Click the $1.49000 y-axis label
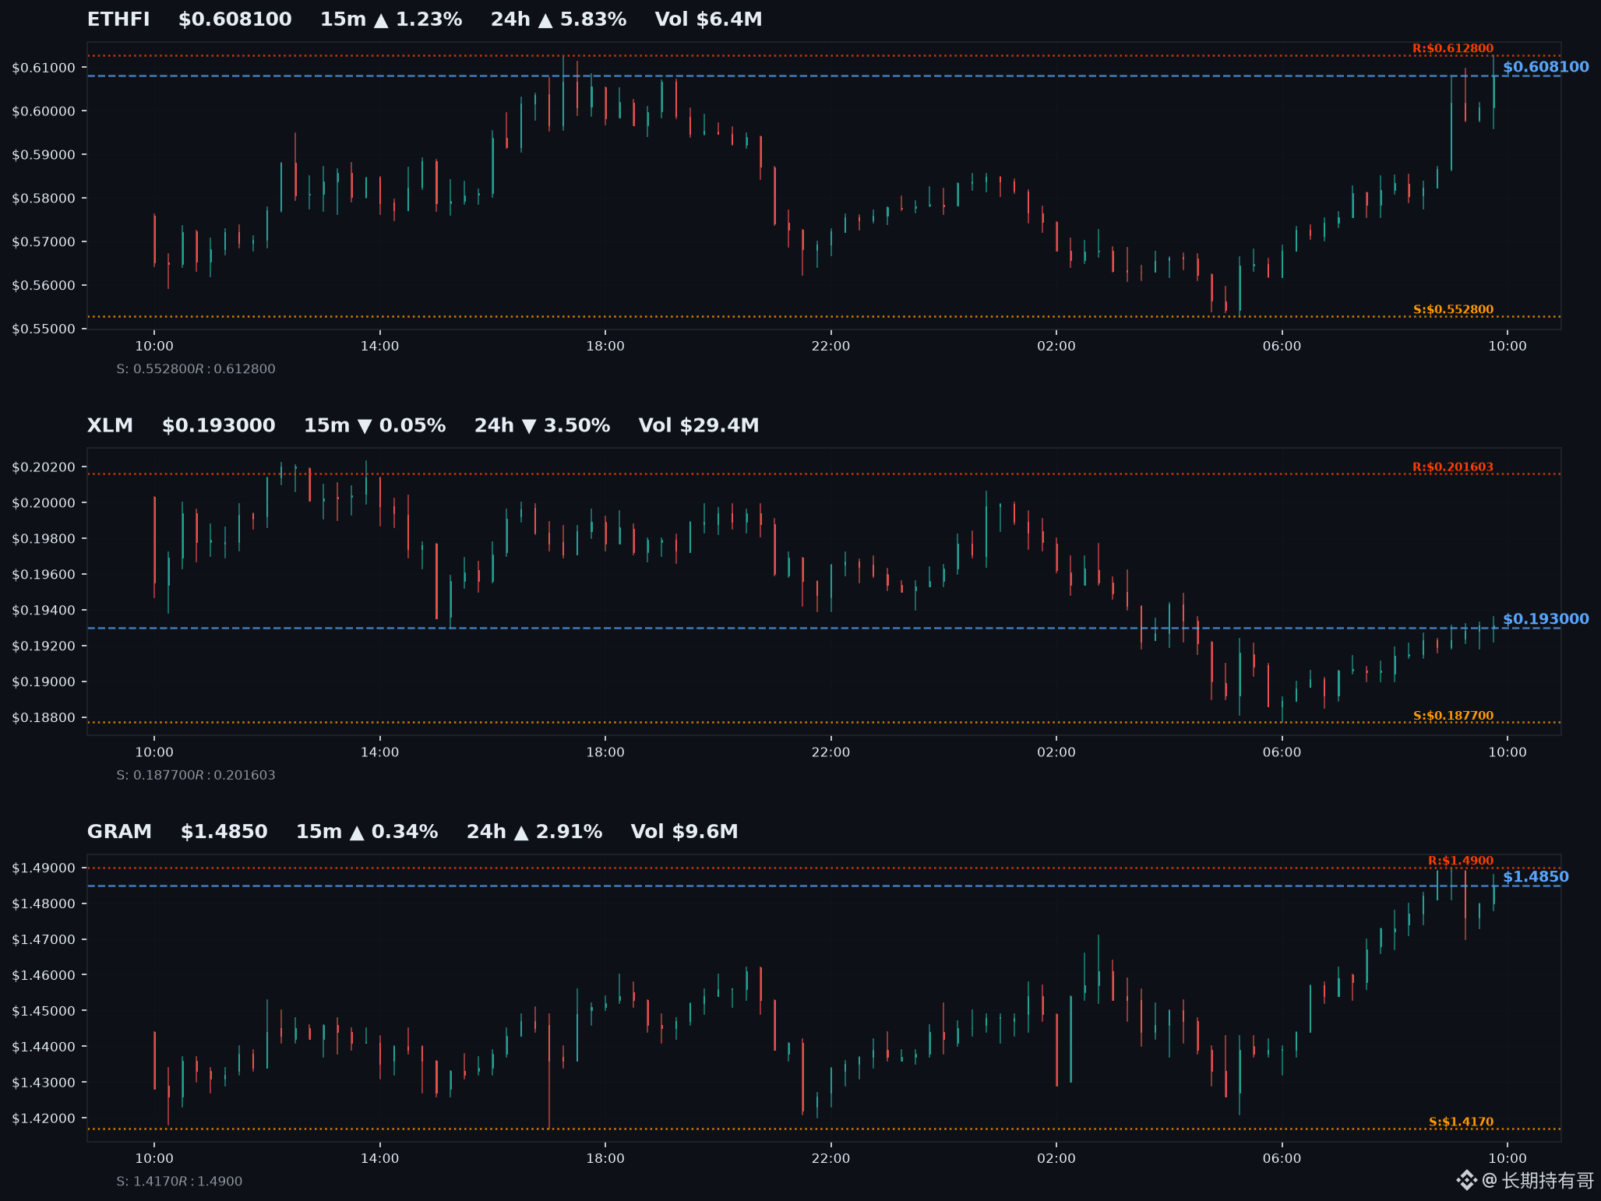1601x1201 pixels. 44,868
